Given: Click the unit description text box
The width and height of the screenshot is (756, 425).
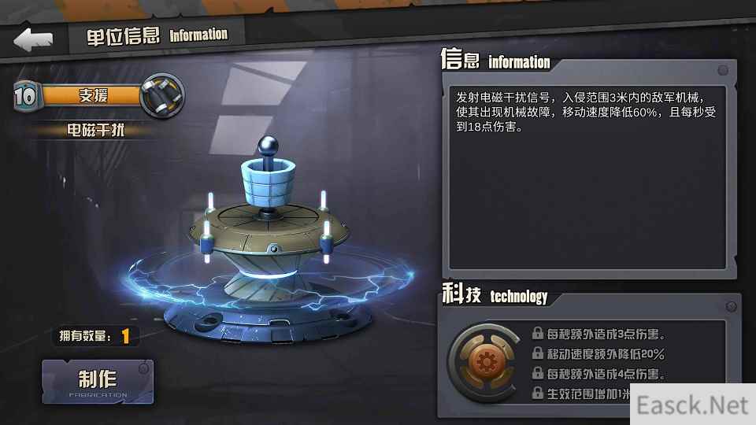Looking at the screenshot, I should tap(587, 177).
